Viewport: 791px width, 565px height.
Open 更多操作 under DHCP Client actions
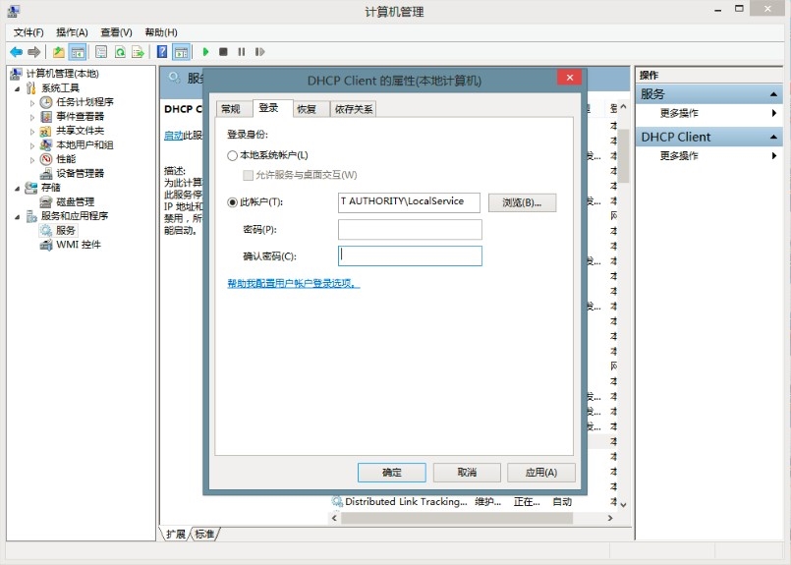click(x=679, y=156)
